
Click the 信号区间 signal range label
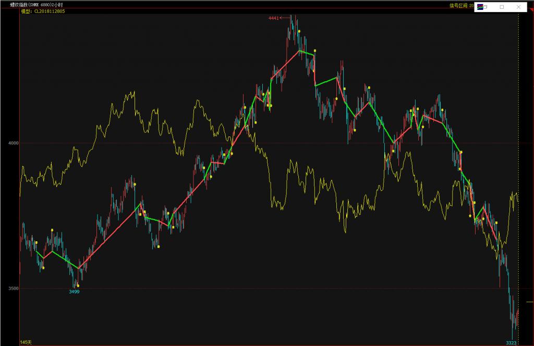(x=462, y=5)
